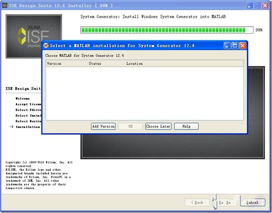Click the 'Choose MATLAB for System Generator 12.4' label
Viewport: 272px width, 213px height.
[84, 56]
